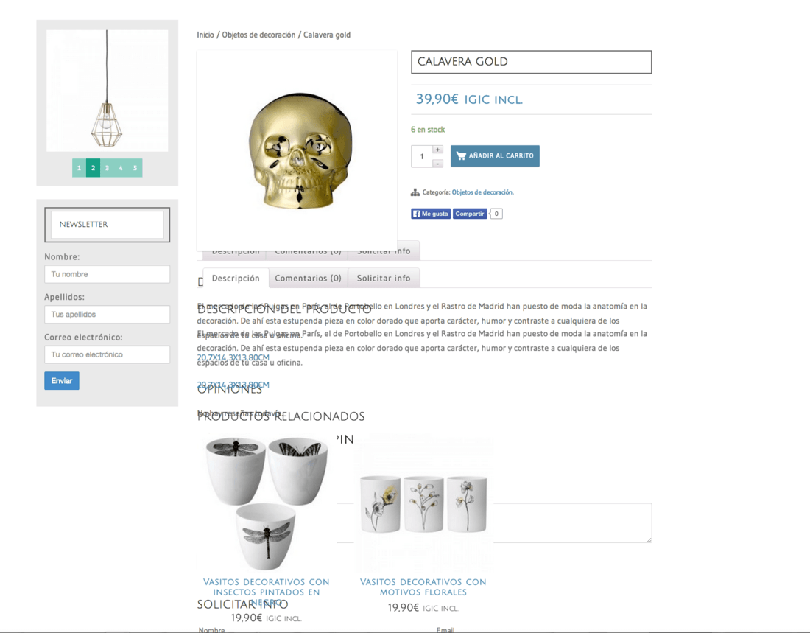Image resolution: width=810 pixels, height=633 pixels.
Task: Click the Facebook Me gusta button
Action: tap(431, 214)
